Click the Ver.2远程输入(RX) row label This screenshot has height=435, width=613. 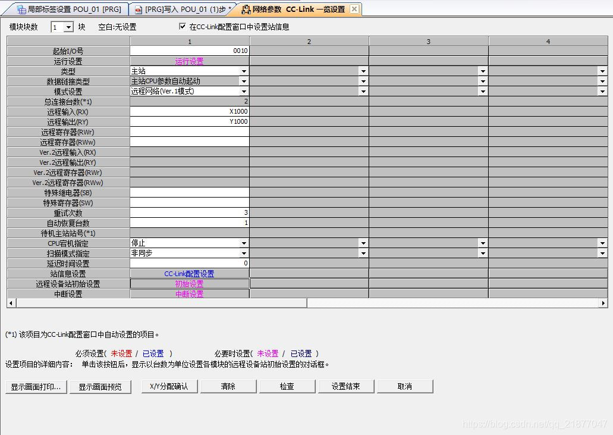click(x=68, y=152)
